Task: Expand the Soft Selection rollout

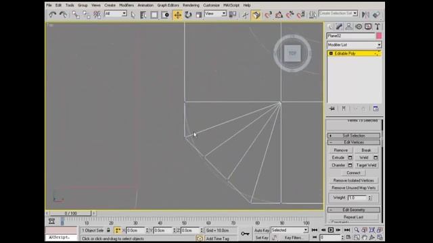Action: click(354, 136)
